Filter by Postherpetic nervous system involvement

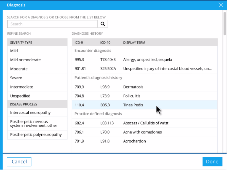pos(37,123)
